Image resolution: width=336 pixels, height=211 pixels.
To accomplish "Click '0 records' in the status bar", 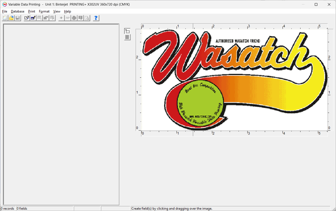I will pos(7,208).
